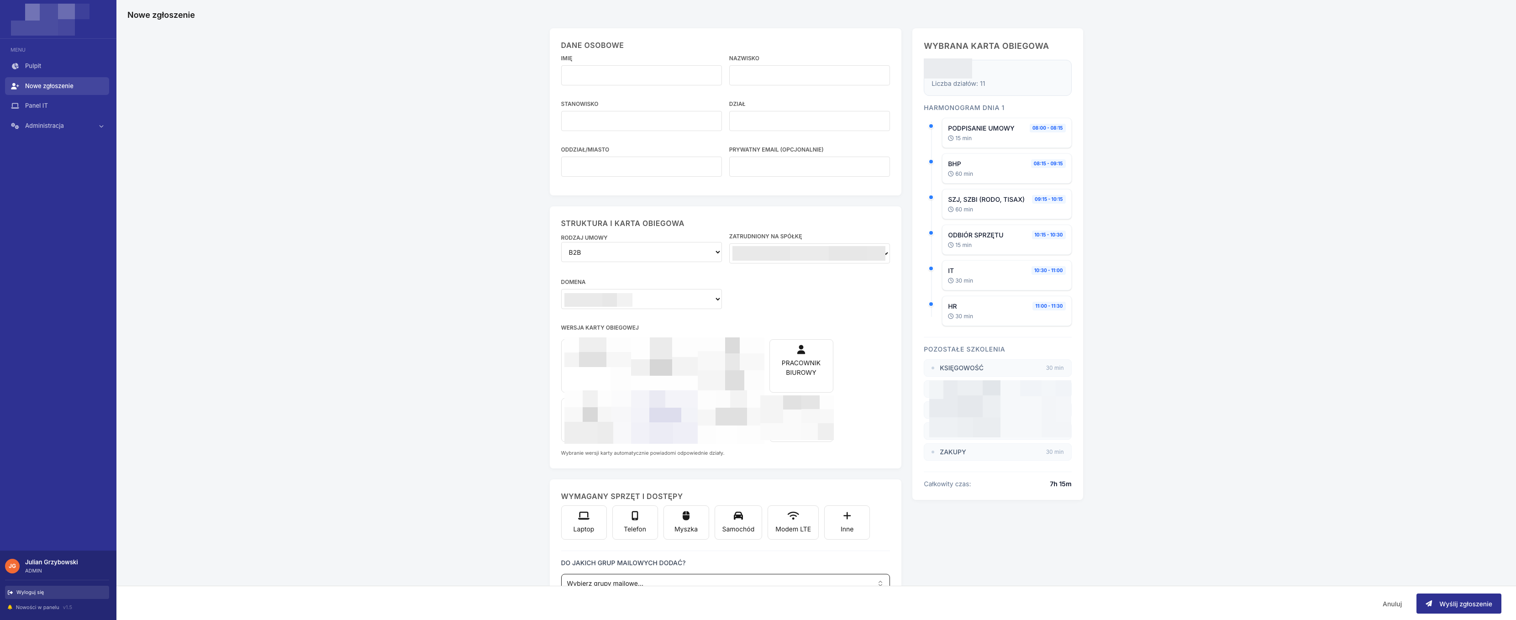Focus the Nazwisko input field
This screenshot has height=620, width=1516.
(809, 75)
